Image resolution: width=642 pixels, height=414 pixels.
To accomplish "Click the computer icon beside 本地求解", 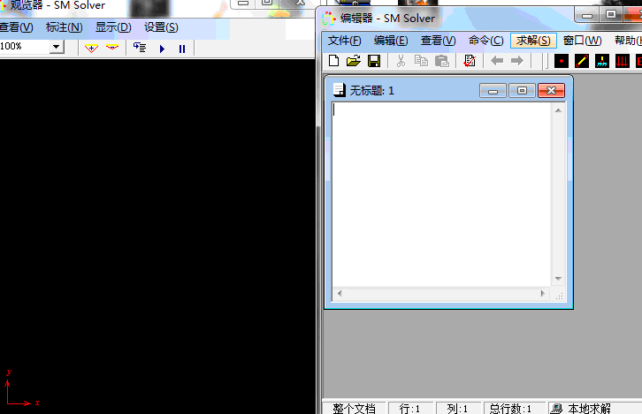I will [556, 409].
